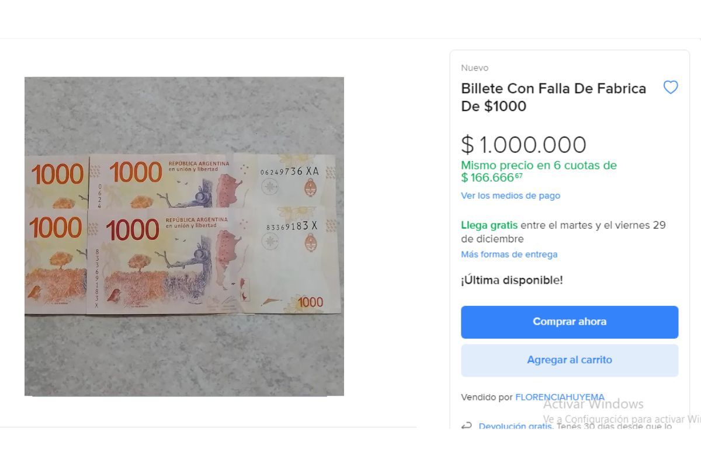Click the República Argentina text on upper banknote
Viewport: 701px width, 467px height.
pyautogui.click(x=198, y=163)
